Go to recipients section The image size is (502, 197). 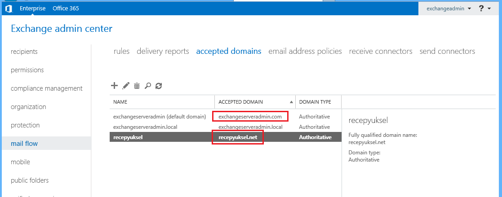click(24, 52)
